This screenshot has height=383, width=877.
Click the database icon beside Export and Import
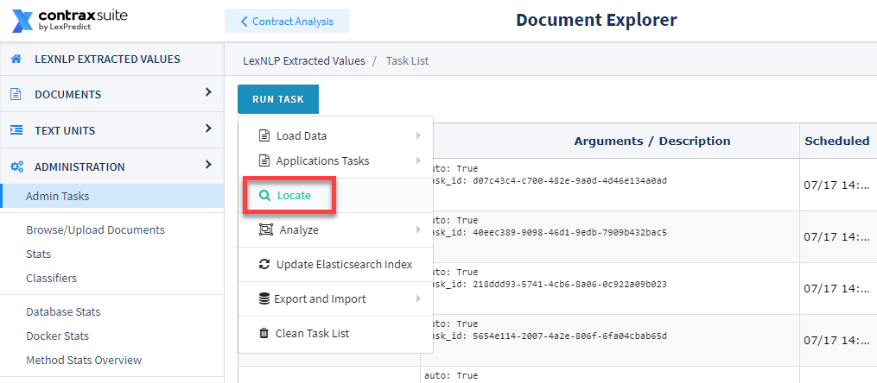point(264,298)
